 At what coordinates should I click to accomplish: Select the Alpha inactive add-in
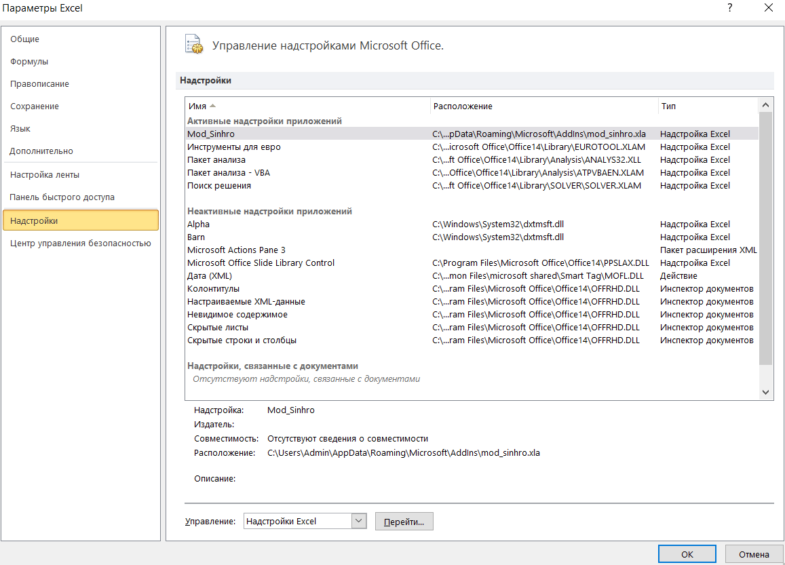click(x=472, y=225)
